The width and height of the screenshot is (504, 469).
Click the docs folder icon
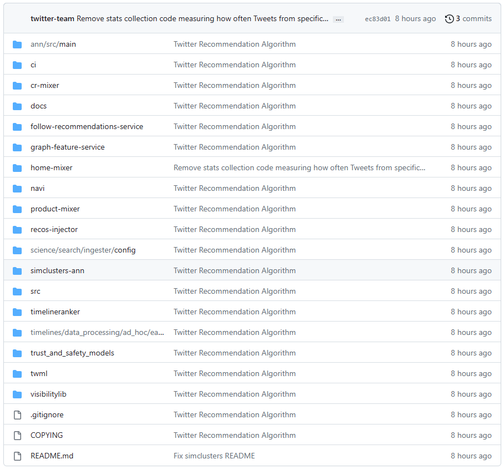click(17, 106)
